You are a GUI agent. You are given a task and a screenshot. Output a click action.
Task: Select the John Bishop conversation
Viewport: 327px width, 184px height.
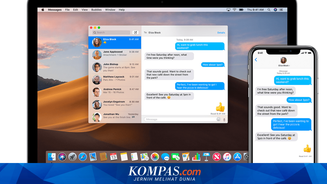(x=115, y=68)
